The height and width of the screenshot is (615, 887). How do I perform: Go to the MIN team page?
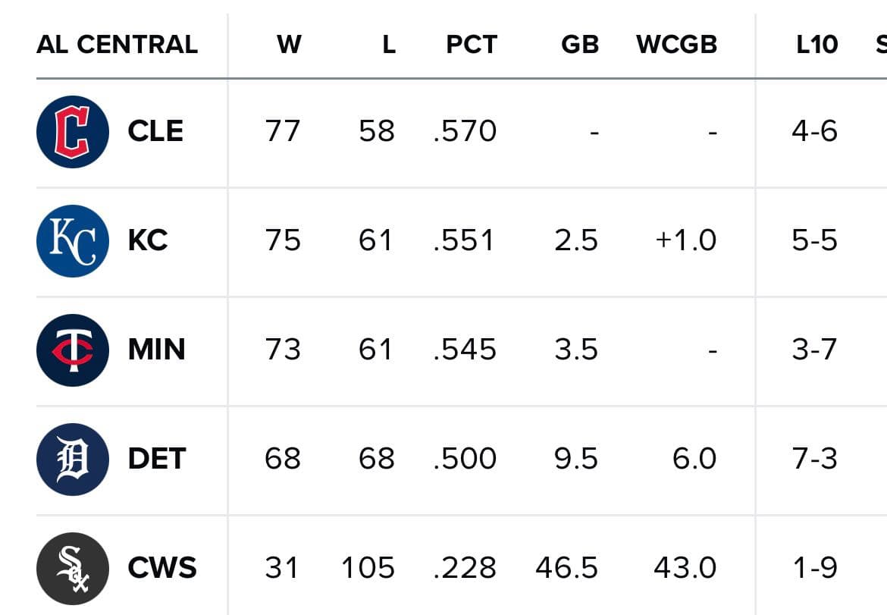156,350
